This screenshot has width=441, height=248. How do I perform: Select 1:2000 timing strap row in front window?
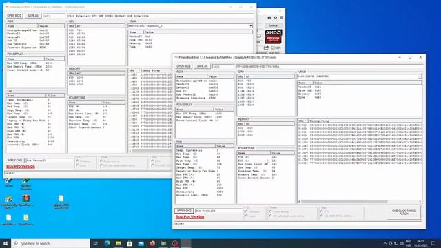point(360,163)
